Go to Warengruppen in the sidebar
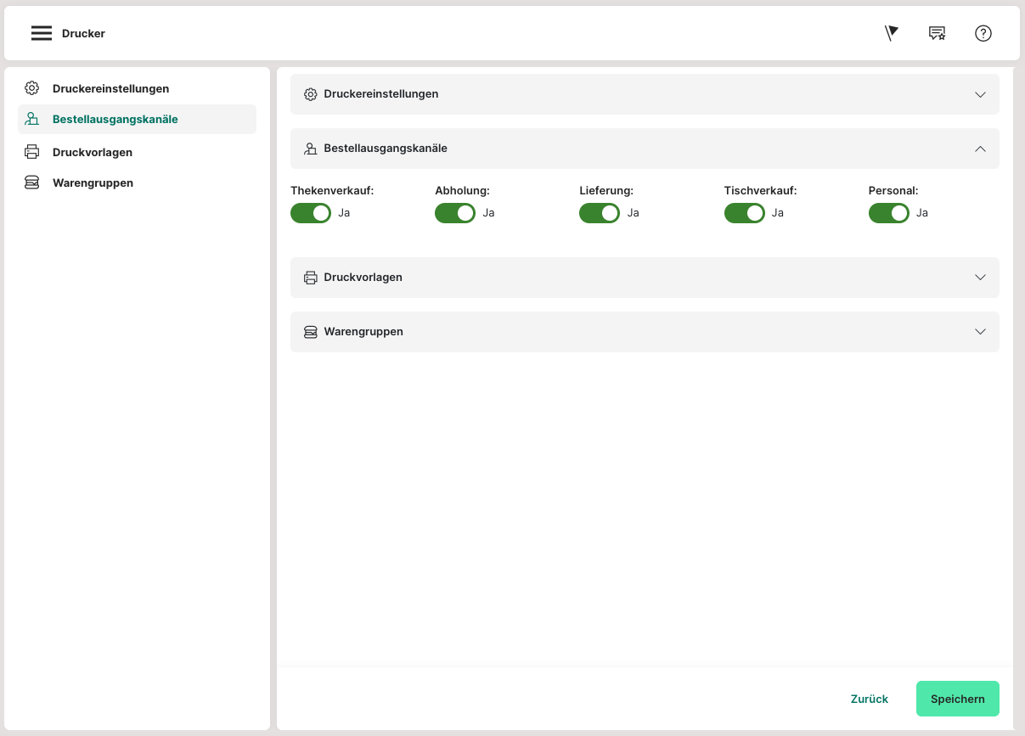This screenshot has height=736, width=1025. coord(93,183)
